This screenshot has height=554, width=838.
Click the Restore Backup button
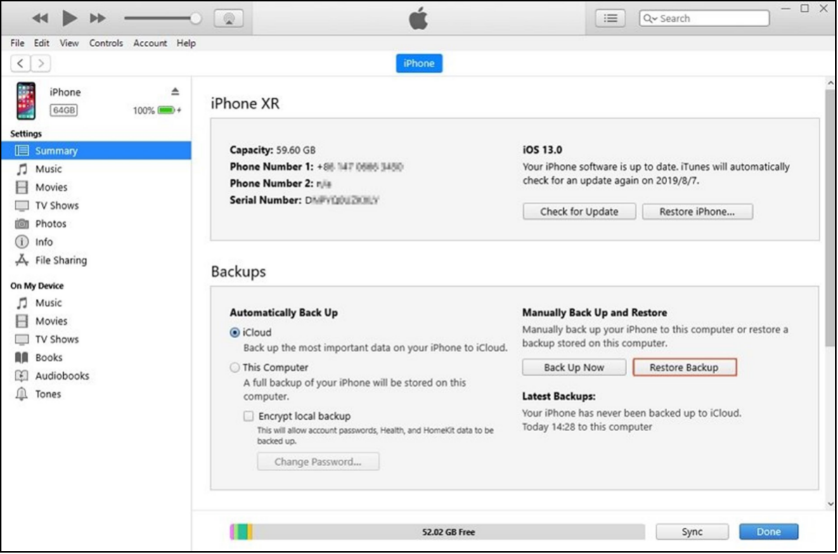684,367
